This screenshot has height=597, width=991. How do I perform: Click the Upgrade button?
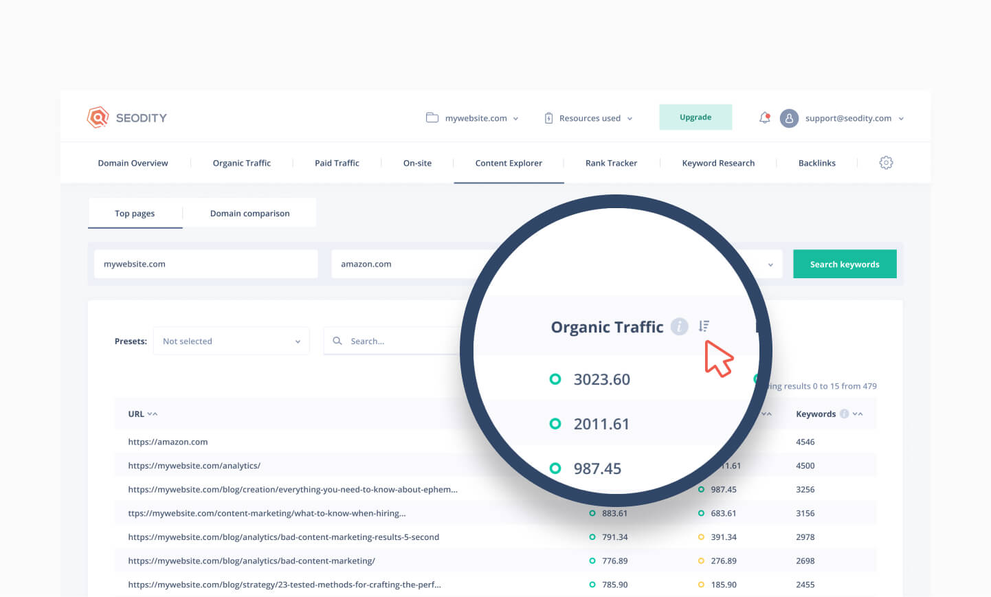click(x=695, y=117)
